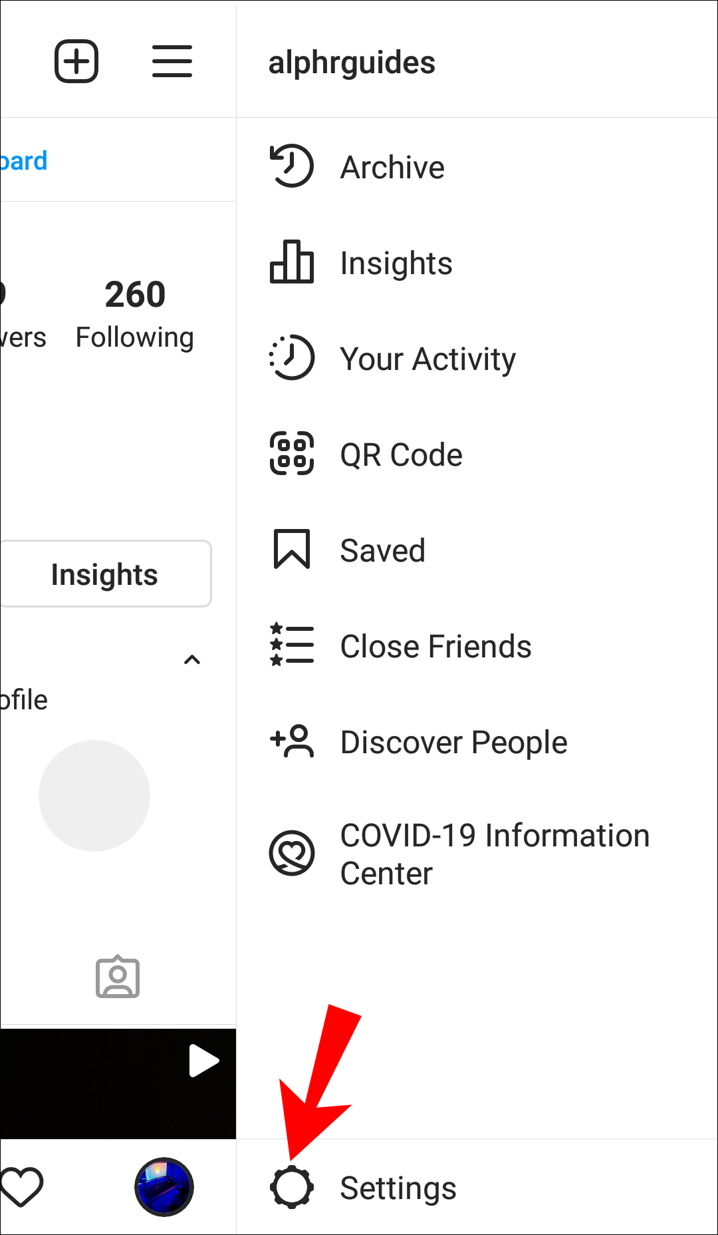Click the Discover People add-person icon

291,741
